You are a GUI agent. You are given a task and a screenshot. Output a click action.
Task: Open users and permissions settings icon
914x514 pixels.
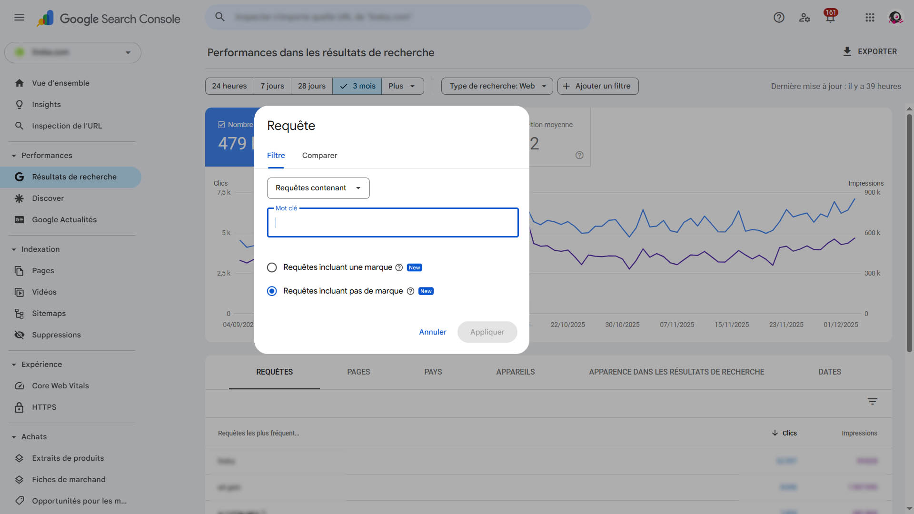[805, 18]
